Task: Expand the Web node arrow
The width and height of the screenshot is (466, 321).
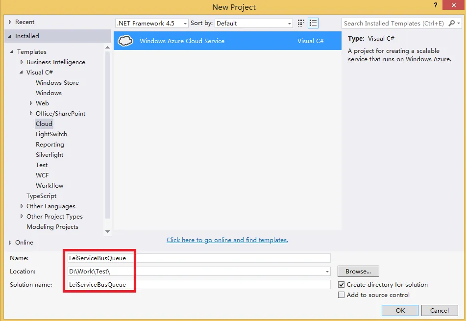Action: [31, 103]
